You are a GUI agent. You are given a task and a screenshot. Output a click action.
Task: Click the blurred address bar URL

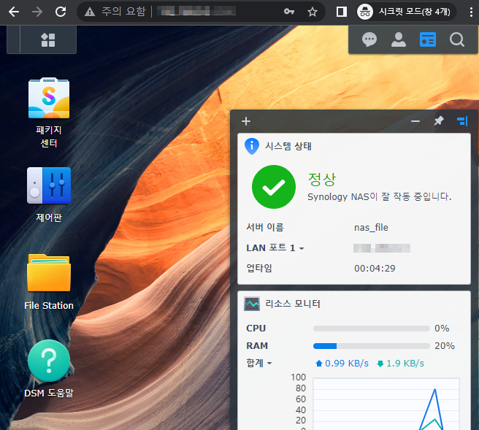[x=196, y=12]
